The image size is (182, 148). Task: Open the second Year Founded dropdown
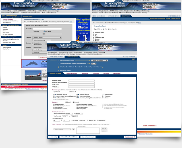74,116
